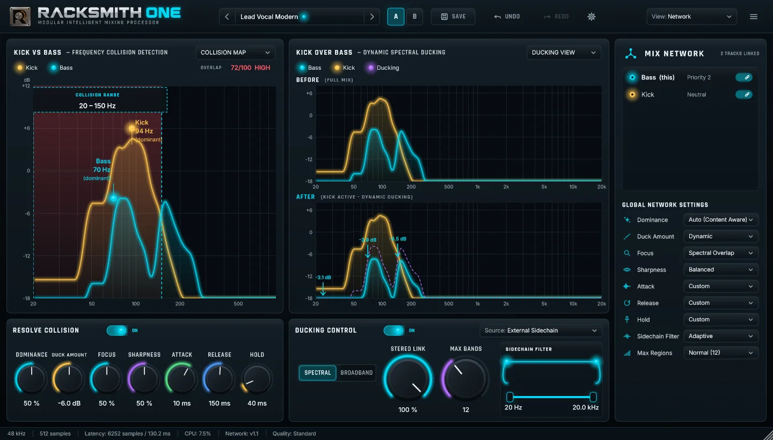Click the Release cycle icon in network settings
773x440 pixels.
pyautogui.click(x=626, y=303)
